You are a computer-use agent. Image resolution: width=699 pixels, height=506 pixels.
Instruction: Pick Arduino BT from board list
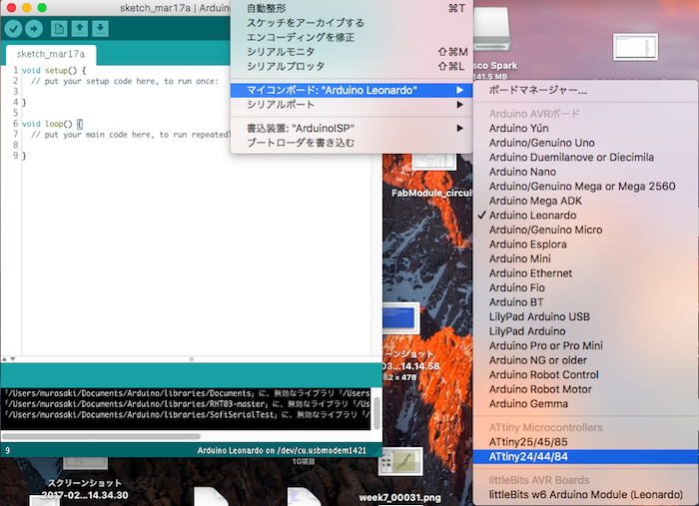[x=585, y=302]
